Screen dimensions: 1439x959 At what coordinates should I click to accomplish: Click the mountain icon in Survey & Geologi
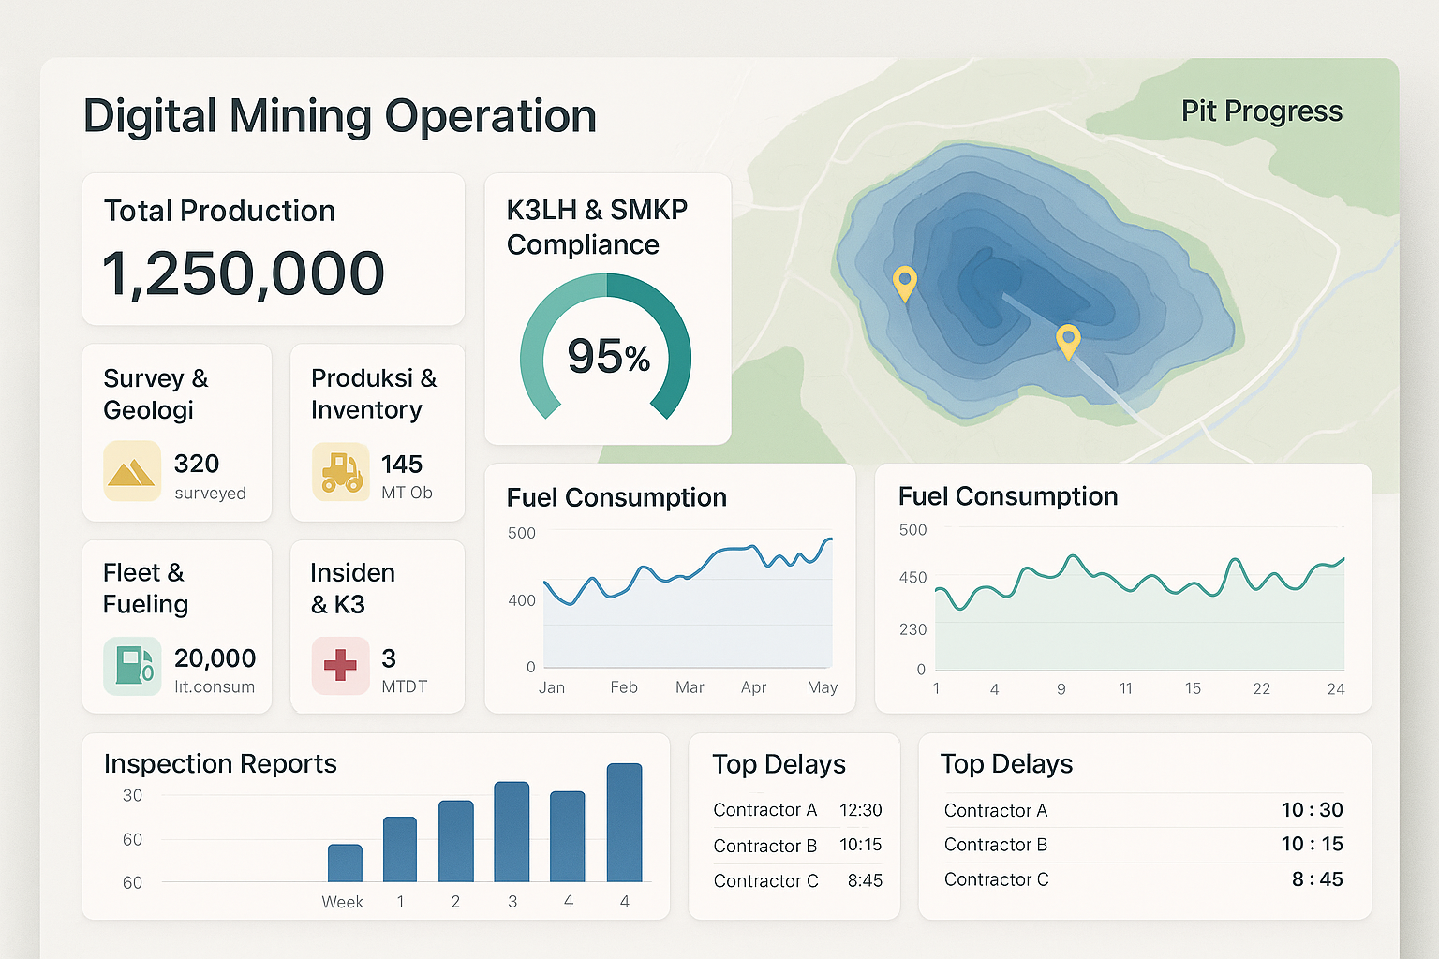click(x=132, y=472)
